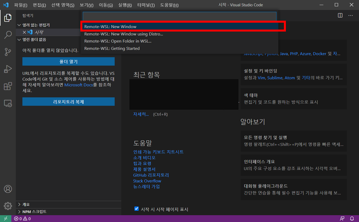Screen dimensions: 359x222
Task: Click the Vim keybinding link
Action: [x=262, y=78]
